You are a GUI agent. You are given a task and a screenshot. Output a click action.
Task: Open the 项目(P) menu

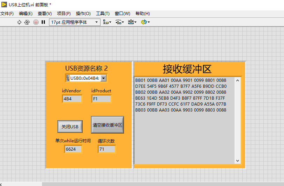tap(64, 14)
